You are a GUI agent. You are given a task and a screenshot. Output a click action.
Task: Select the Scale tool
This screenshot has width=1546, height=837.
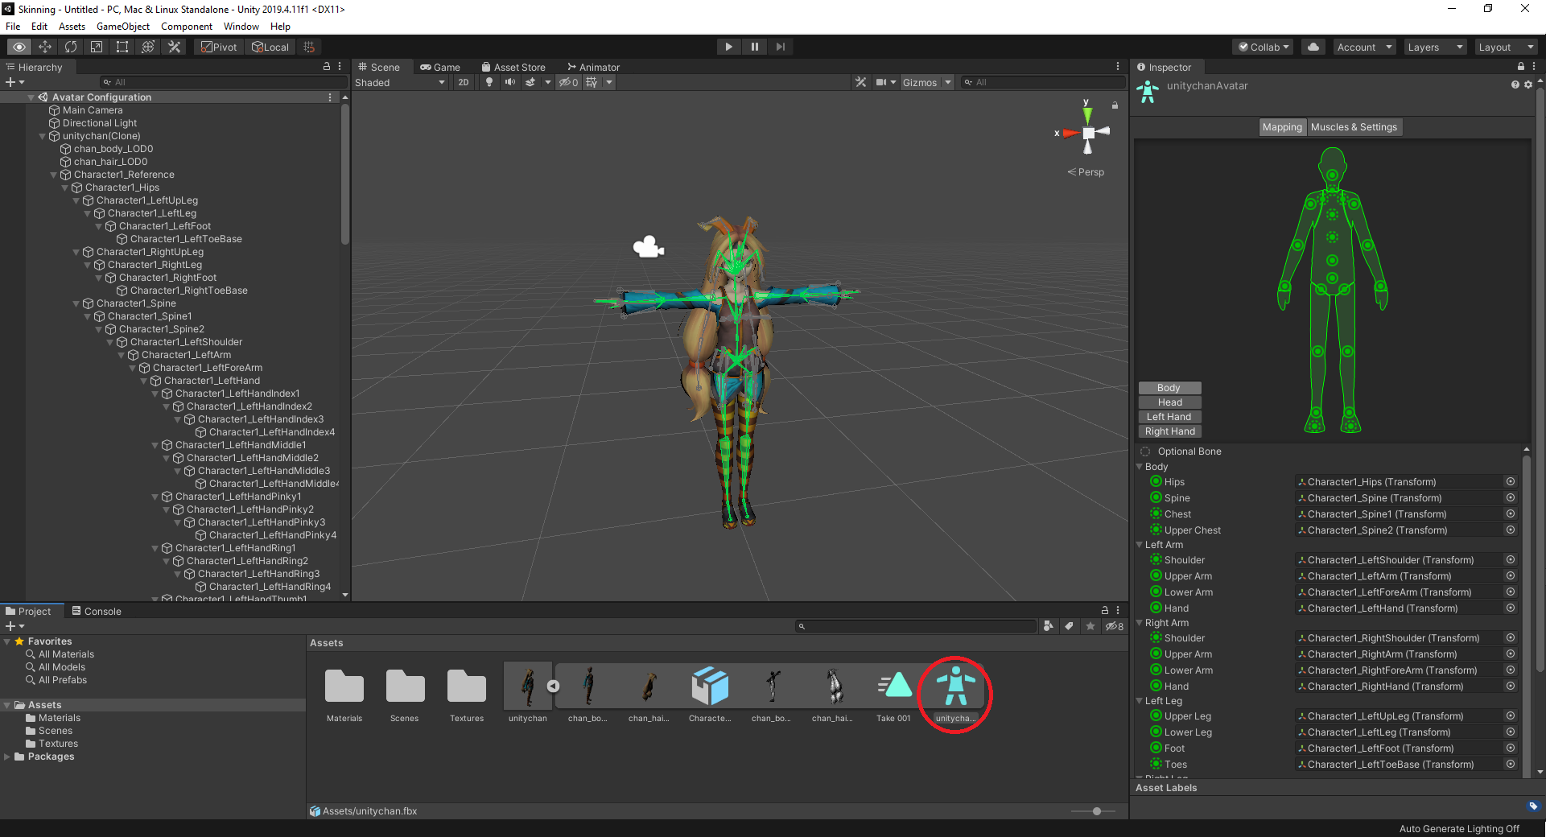tap(96, 46)
